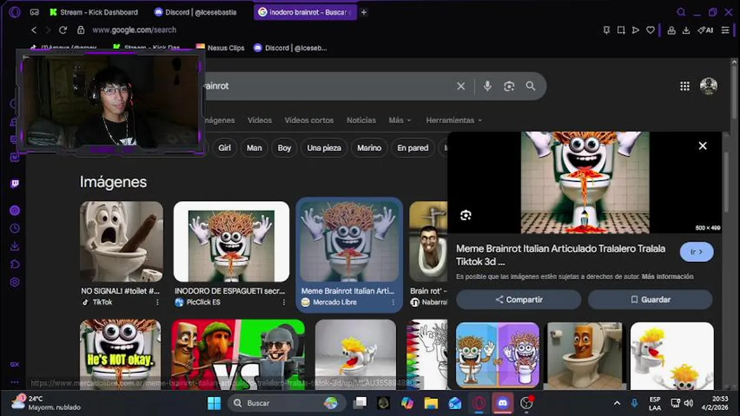This screenshot has height=416, width=740.
Task: Reload the current Google page
Action: click(63, 30)
